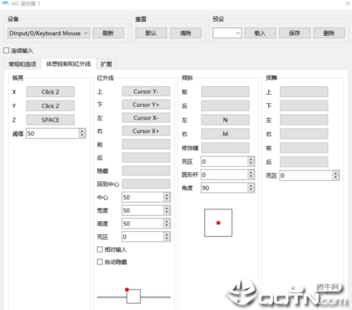This screenshot has width=352, height=310.
Task: Toggle the 自动隐藏 checkbox
Action: [x=100, y=261]
